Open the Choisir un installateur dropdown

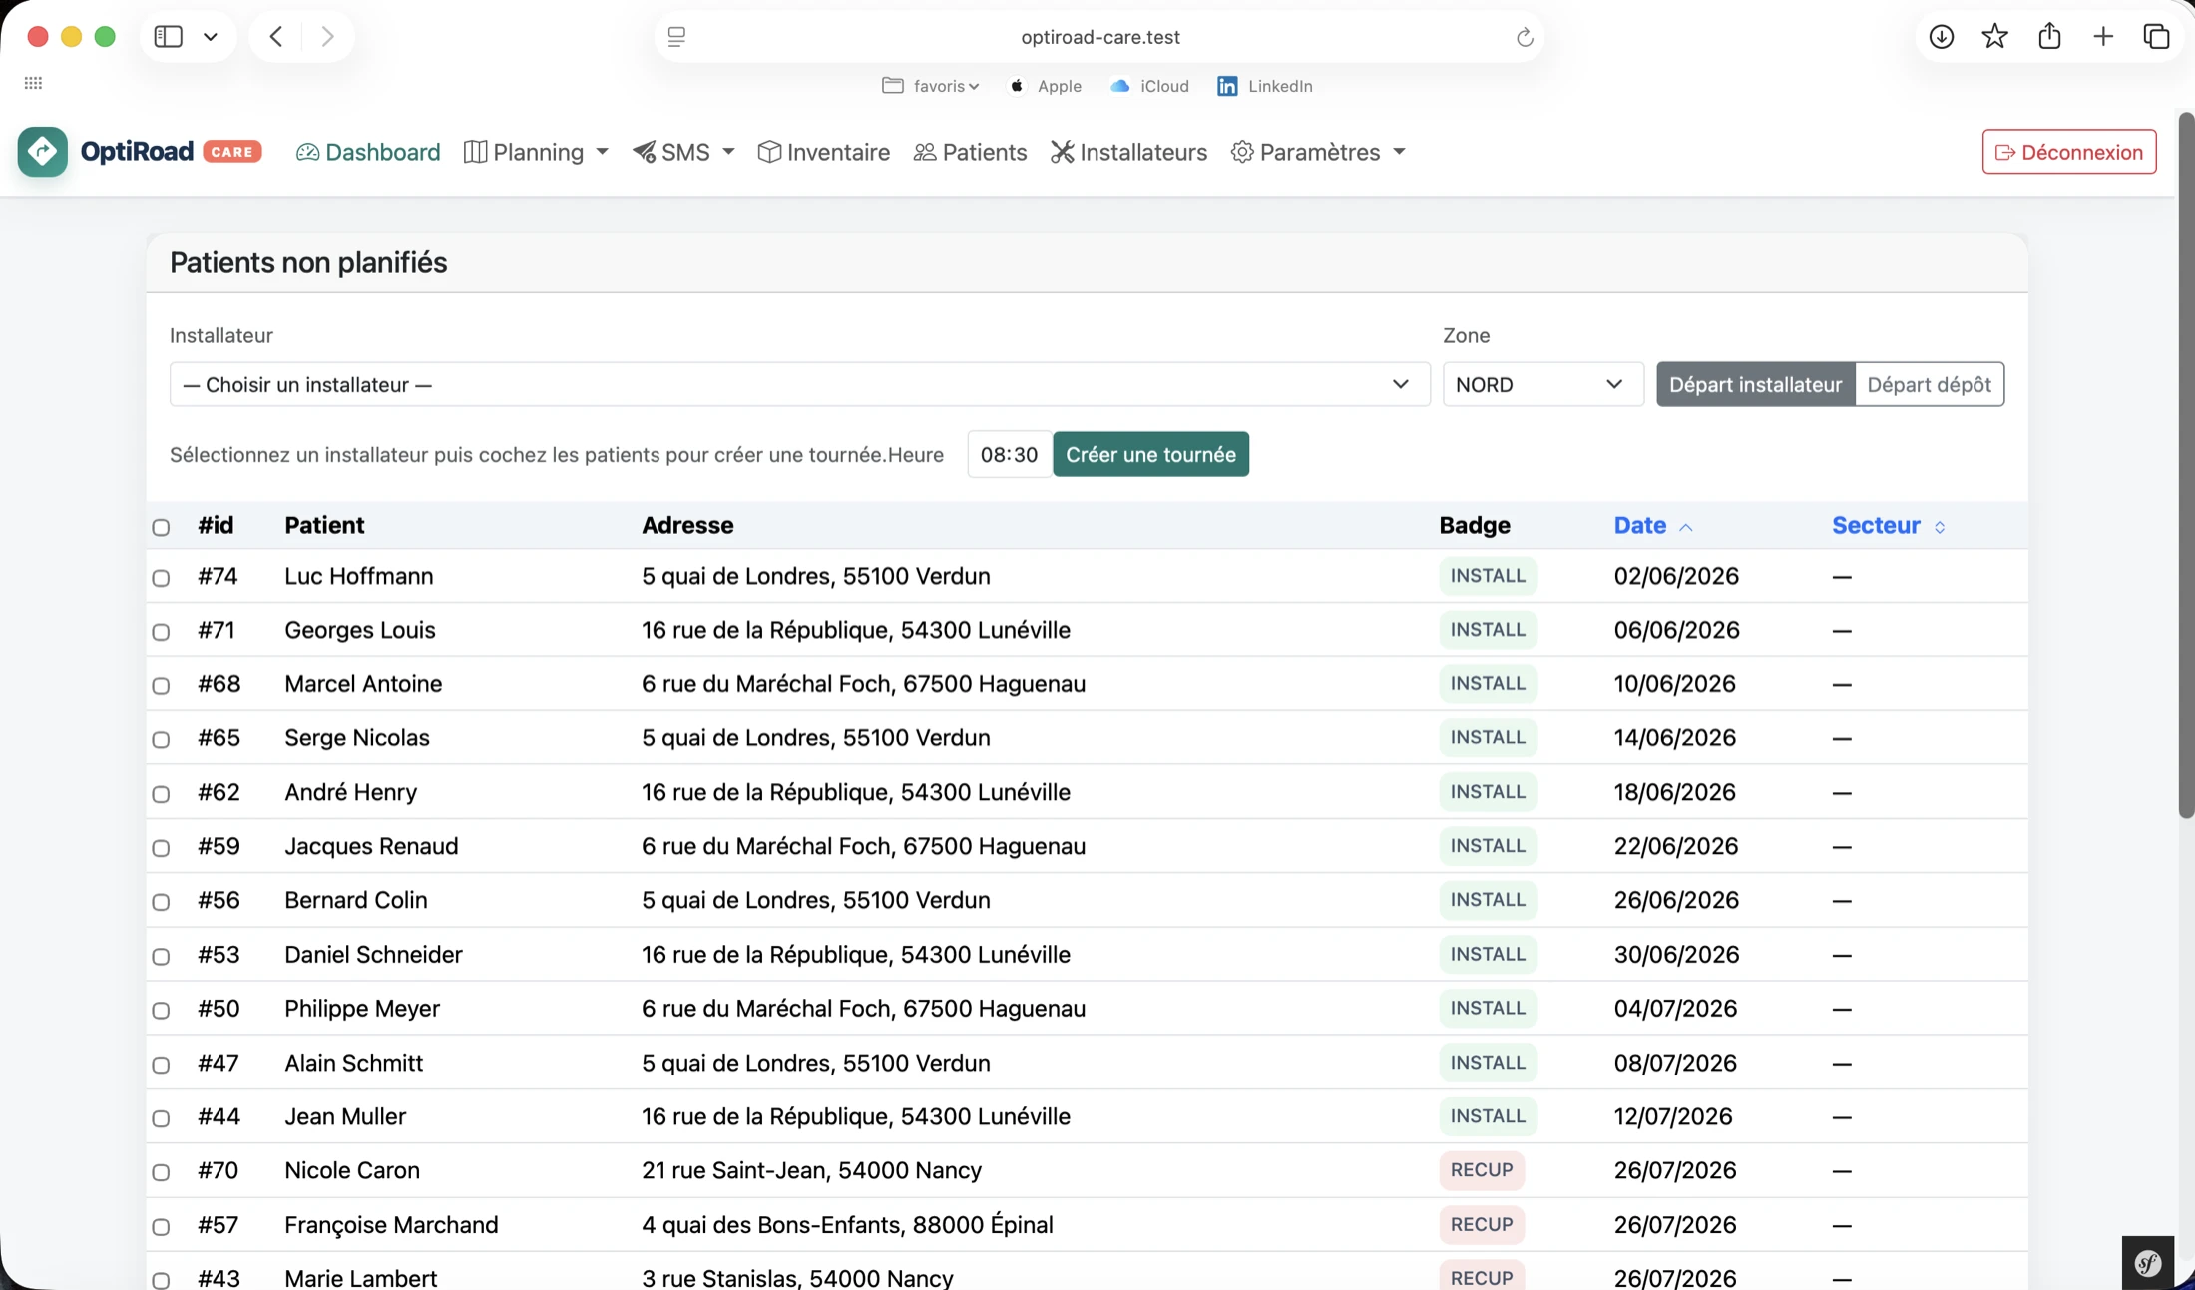[x=799, y=384]
